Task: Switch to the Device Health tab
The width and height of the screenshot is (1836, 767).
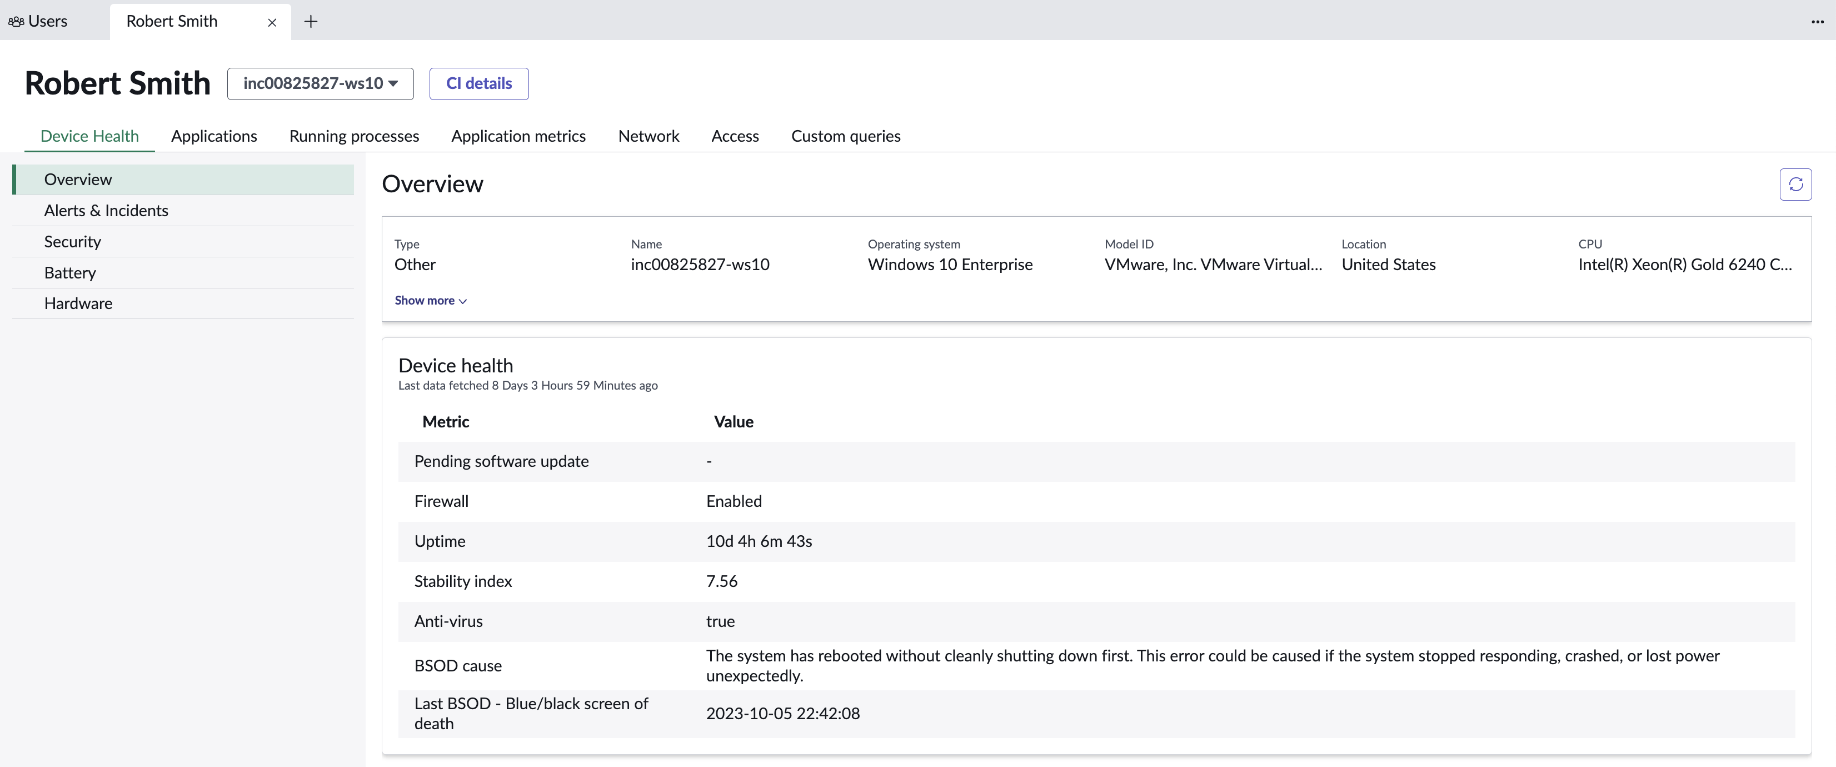Action: click(90, 136)
